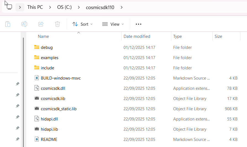247x147 pixels.
Task: Click the Rename icon in toolbar
Action: tap(24, 24)
